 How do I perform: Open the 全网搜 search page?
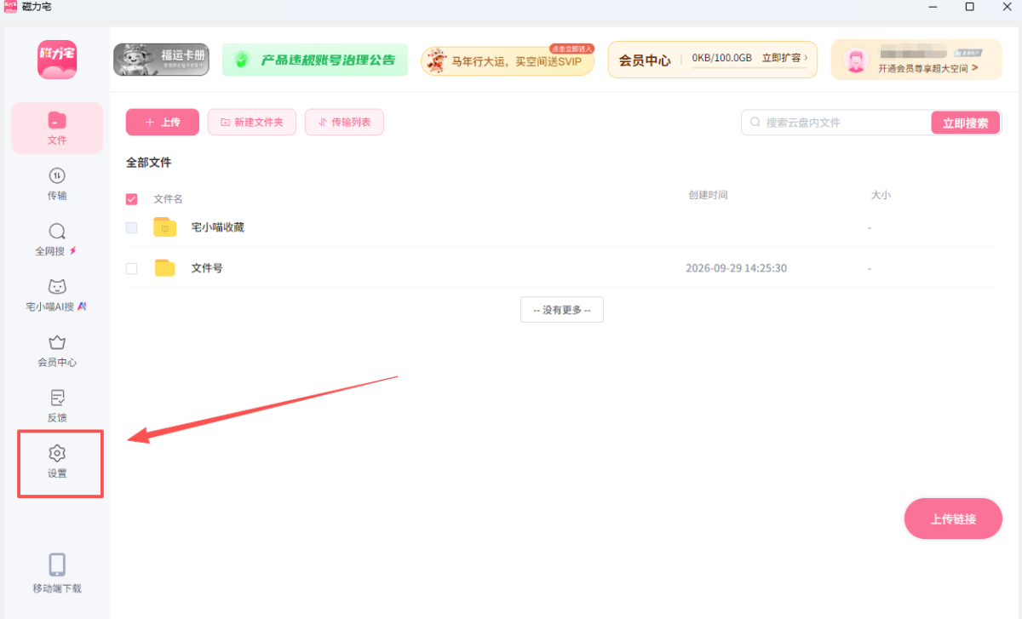click(x=57, y=239)
